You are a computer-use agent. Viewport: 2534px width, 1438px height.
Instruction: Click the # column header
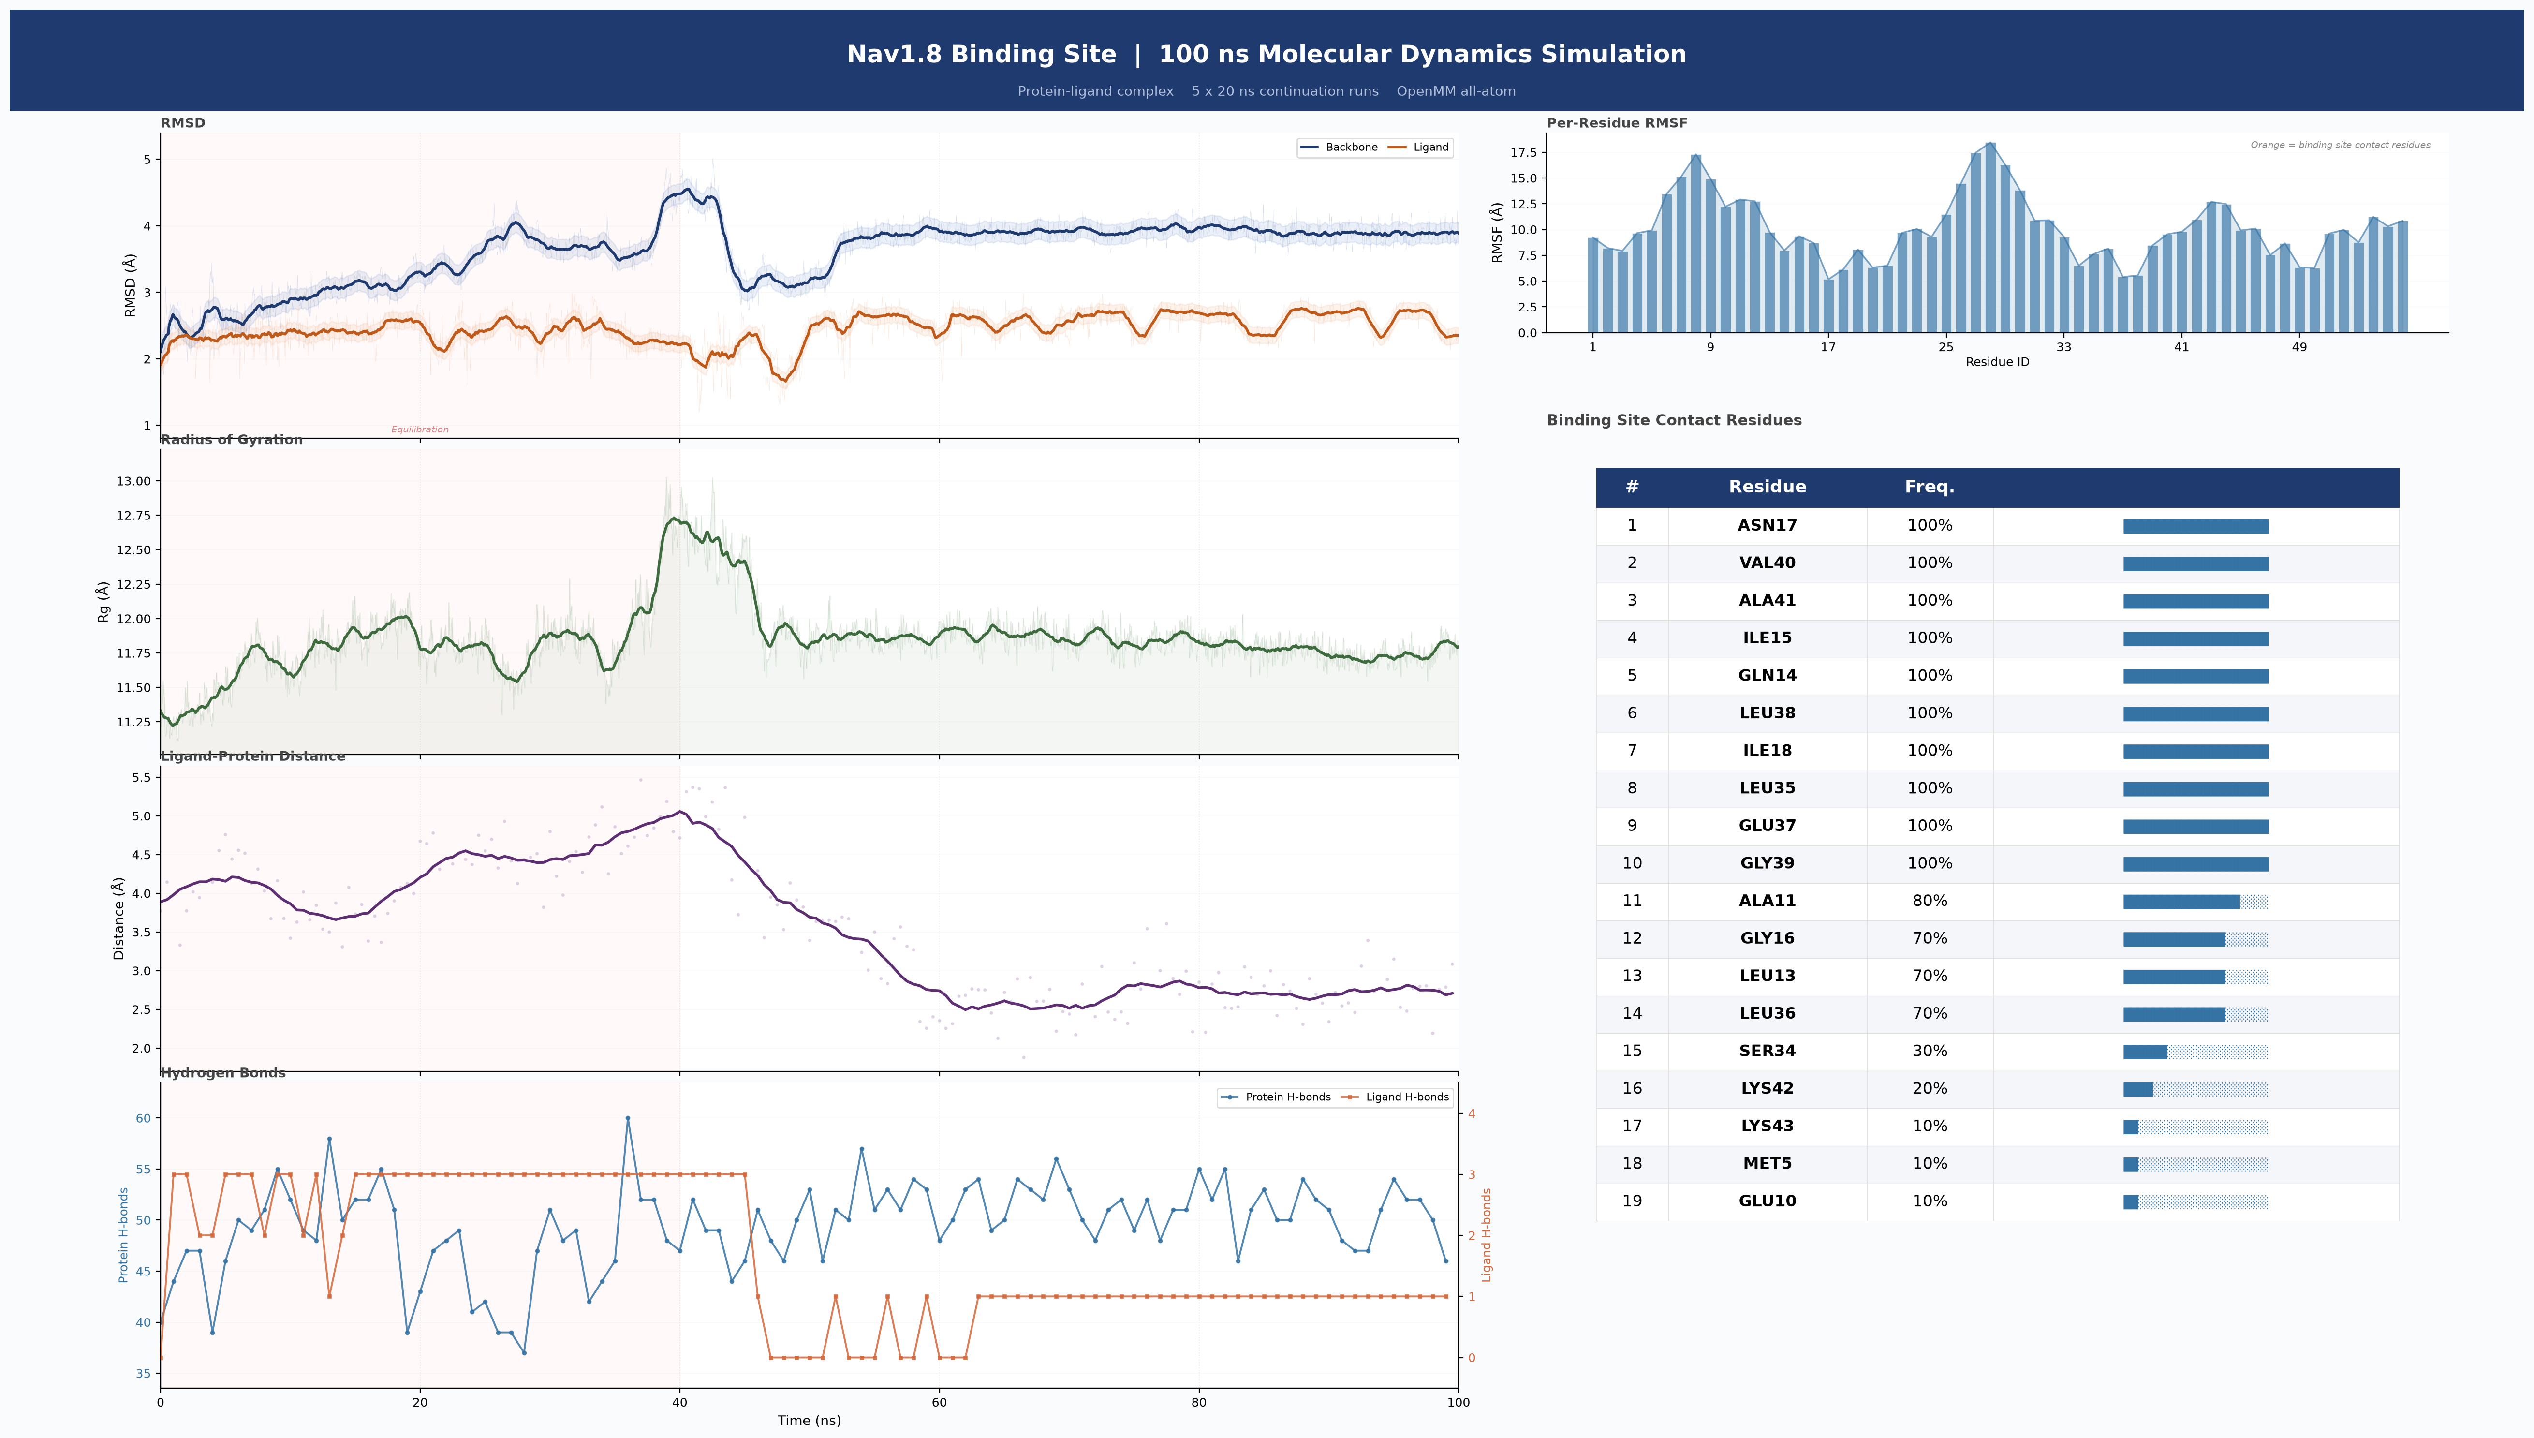[x=1632, y=487]
